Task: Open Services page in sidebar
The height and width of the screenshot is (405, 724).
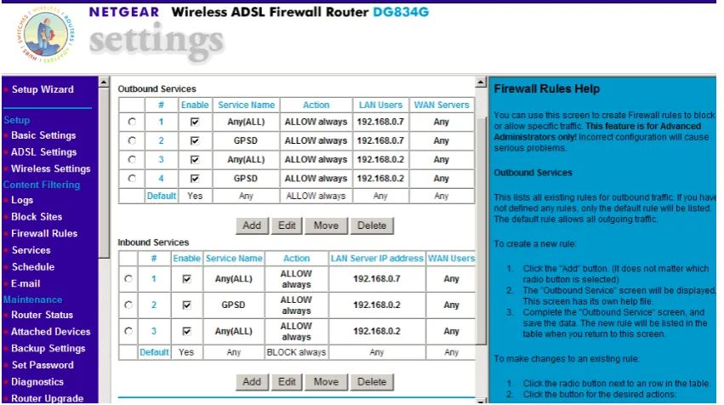Action: coord(31,250)
